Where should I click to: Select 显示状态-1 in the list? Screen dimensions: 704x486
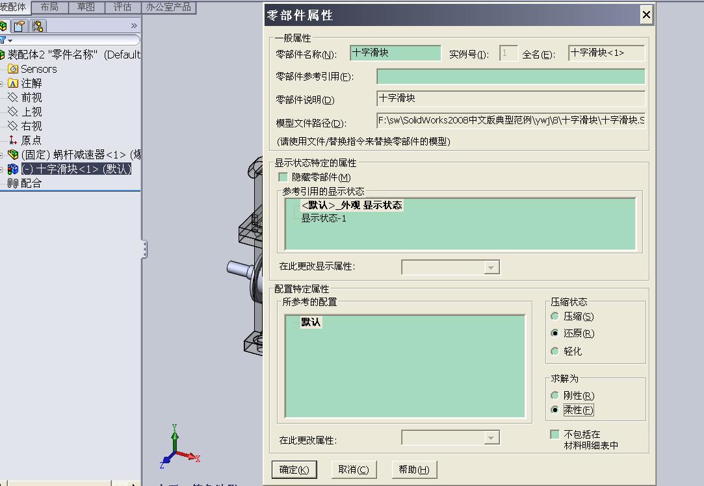click(323, 218)
